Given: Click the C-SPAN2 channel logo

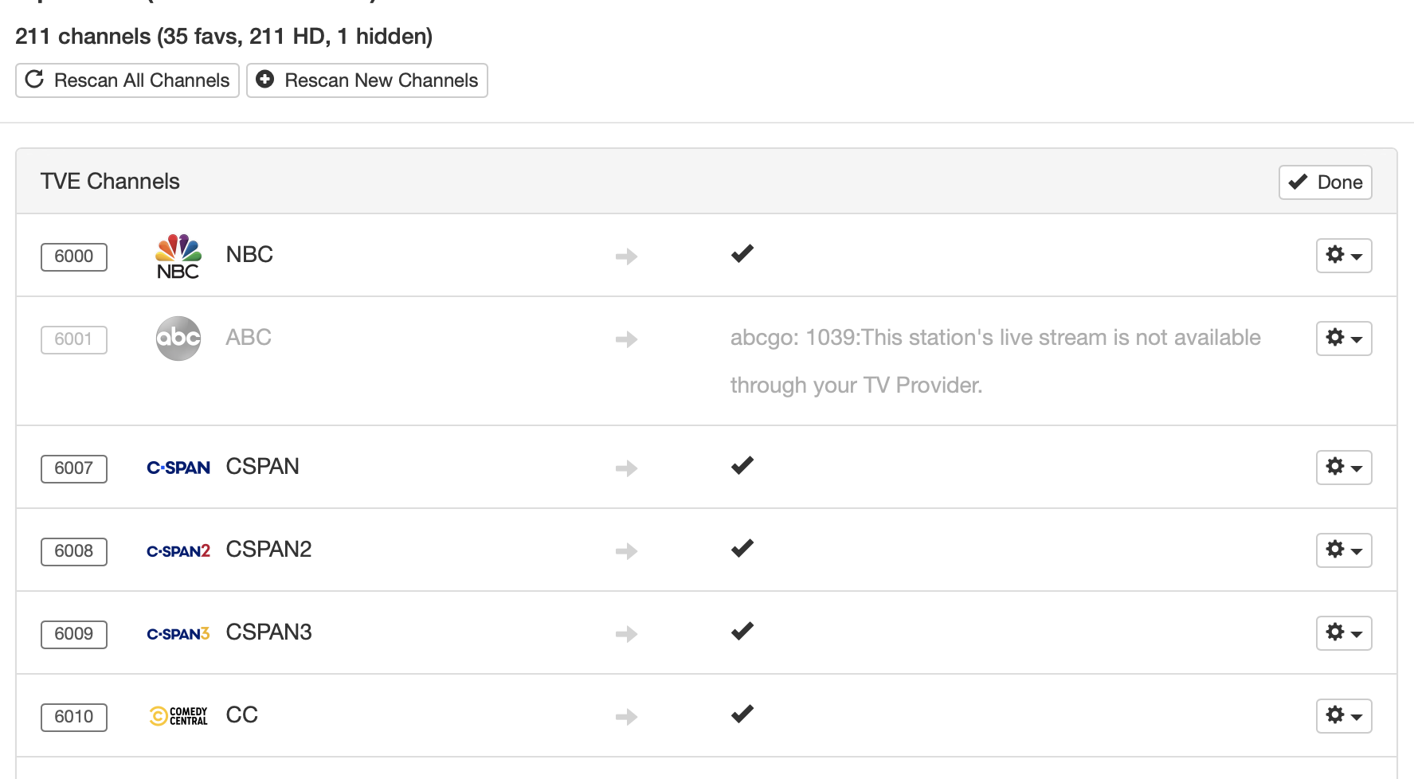Looking at the screenshot, I should 178,550.
